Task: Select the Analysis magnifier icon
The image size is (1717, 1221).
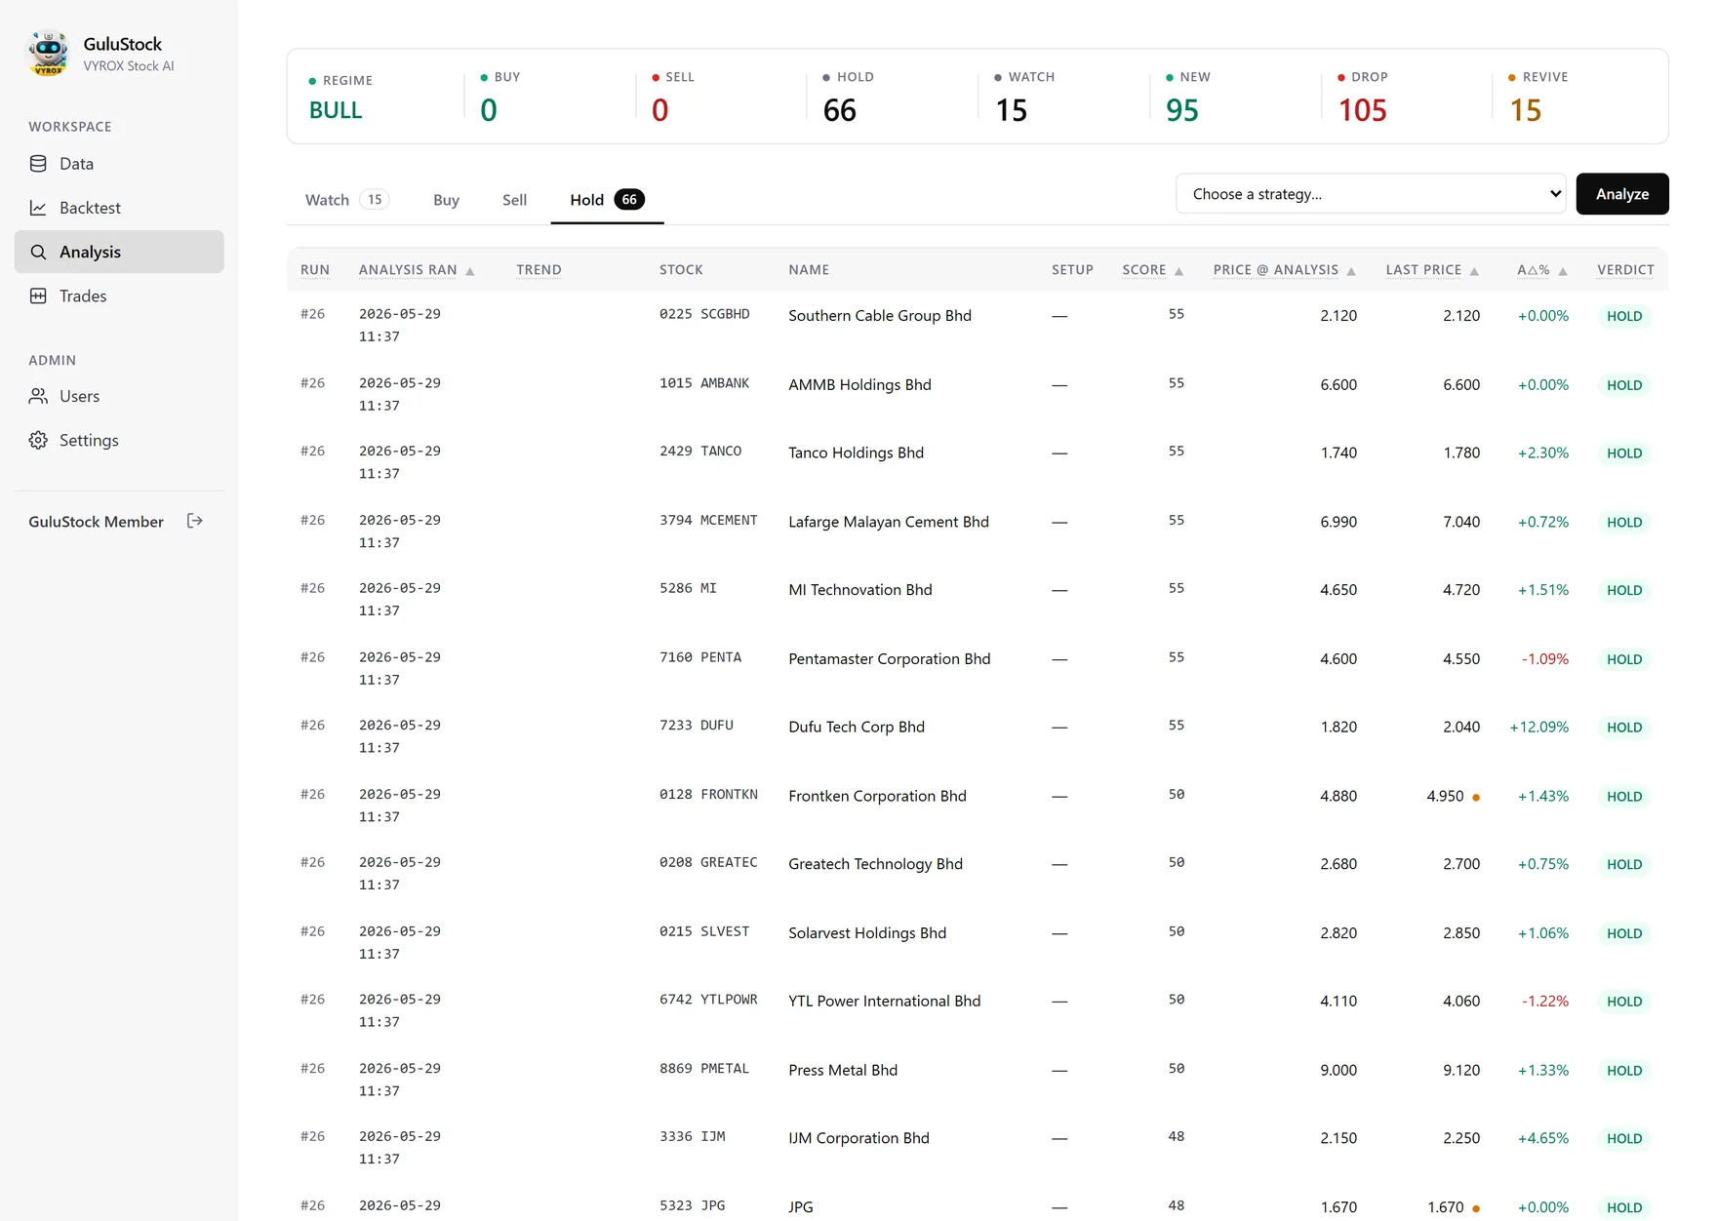Action: coord(38,252)
